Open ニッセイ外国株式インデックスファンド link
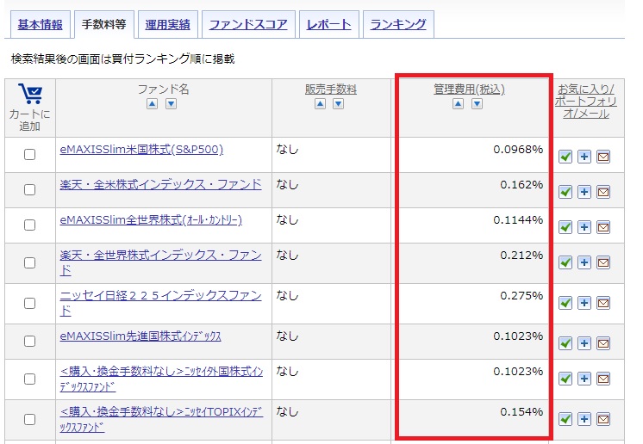This screenshot has width=643, height=444. [161, 379]
